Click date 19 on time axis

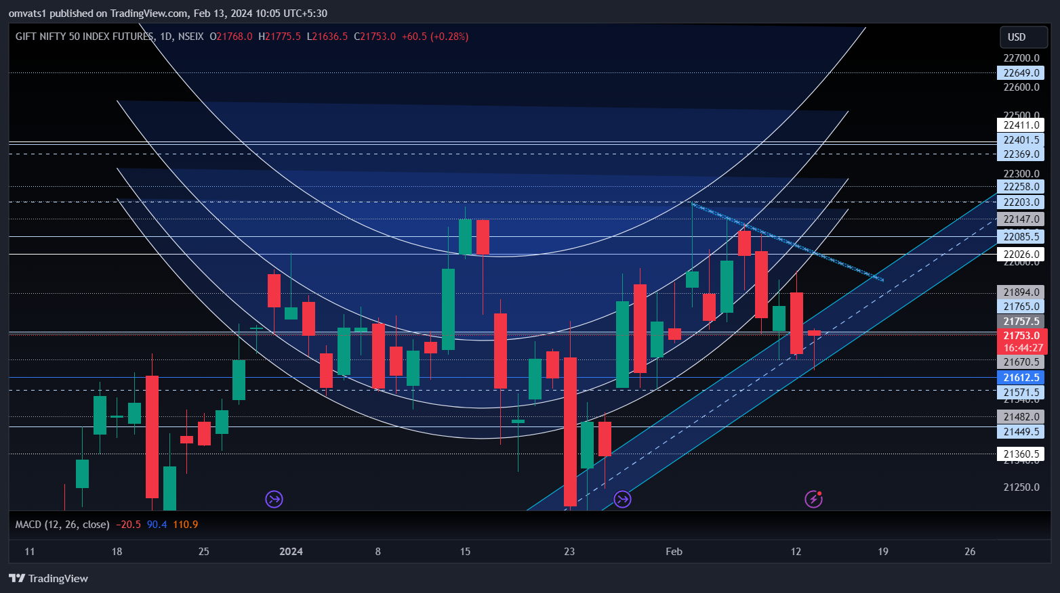(x=883, y=552)
